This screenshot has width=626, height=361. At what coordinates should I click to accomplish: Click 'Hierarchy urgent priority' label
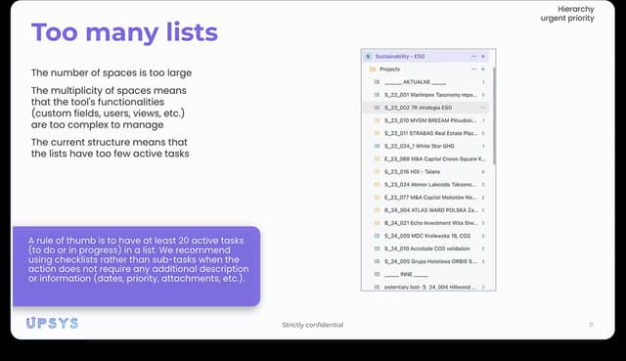tap(567, 14)
